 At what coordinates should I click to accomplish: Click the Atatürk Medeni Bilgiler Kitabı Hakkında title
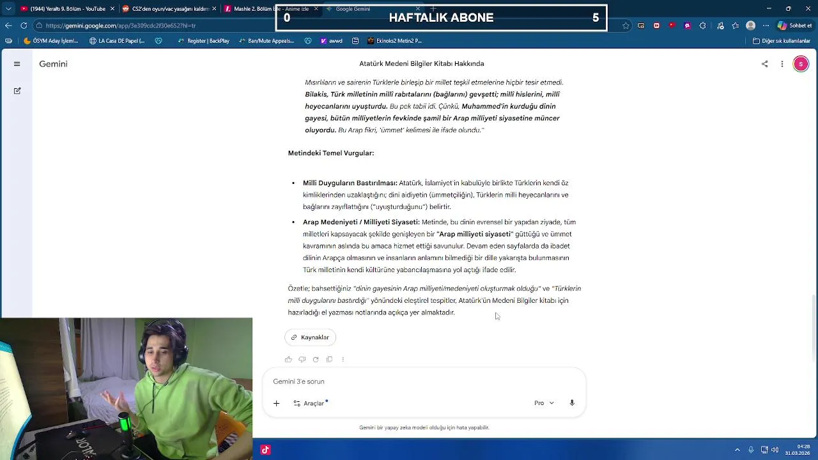(422, 64)
